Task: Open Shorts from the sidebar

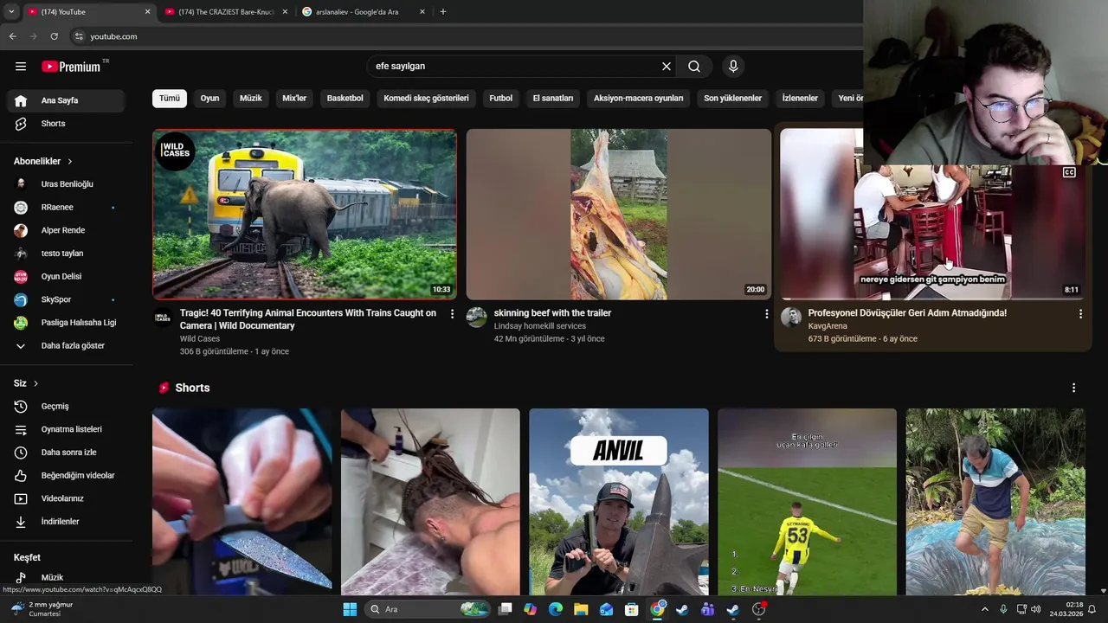Action: click(66, 124)
